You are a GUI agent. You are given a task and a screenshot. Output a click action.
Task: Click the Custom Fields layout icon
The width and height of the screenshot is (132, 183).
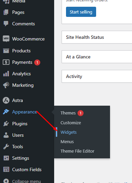pos(6,169)
